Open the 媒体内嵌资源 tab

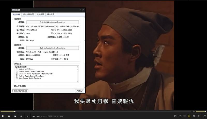point(28,14)
